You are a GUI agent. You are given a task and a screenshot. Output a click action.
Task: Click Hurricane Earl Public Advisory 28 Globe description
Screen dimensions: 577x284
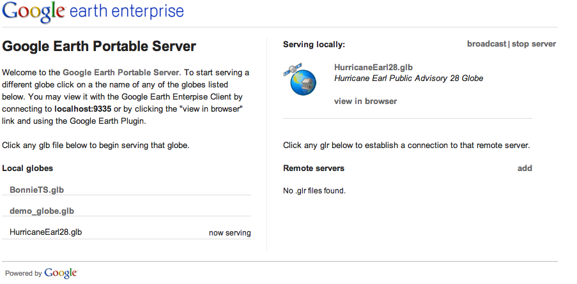[408, 78]
